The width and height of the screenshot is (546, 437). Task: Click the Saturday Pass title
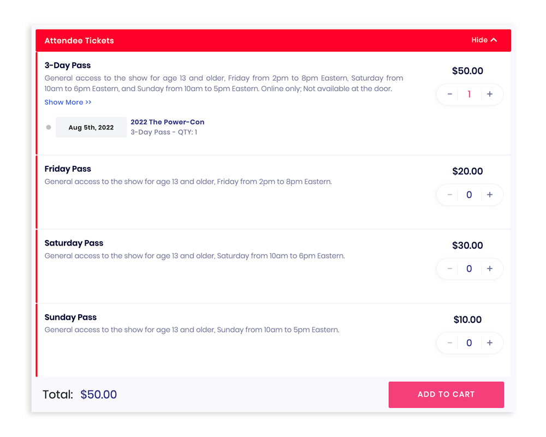74,243
